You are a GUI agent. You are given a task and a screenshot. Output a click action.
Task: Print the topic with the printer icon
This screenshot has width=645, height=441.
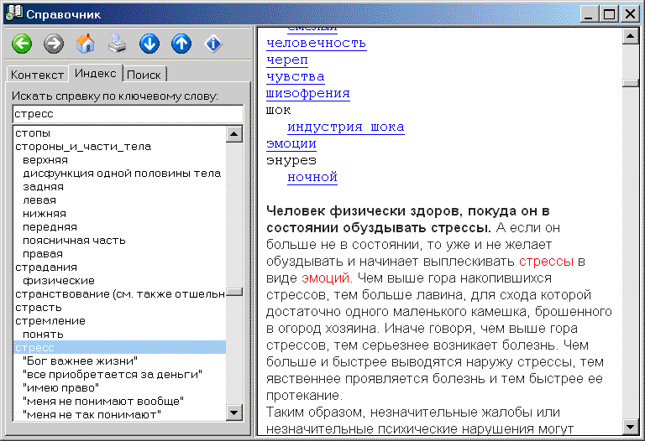point(118,44)
